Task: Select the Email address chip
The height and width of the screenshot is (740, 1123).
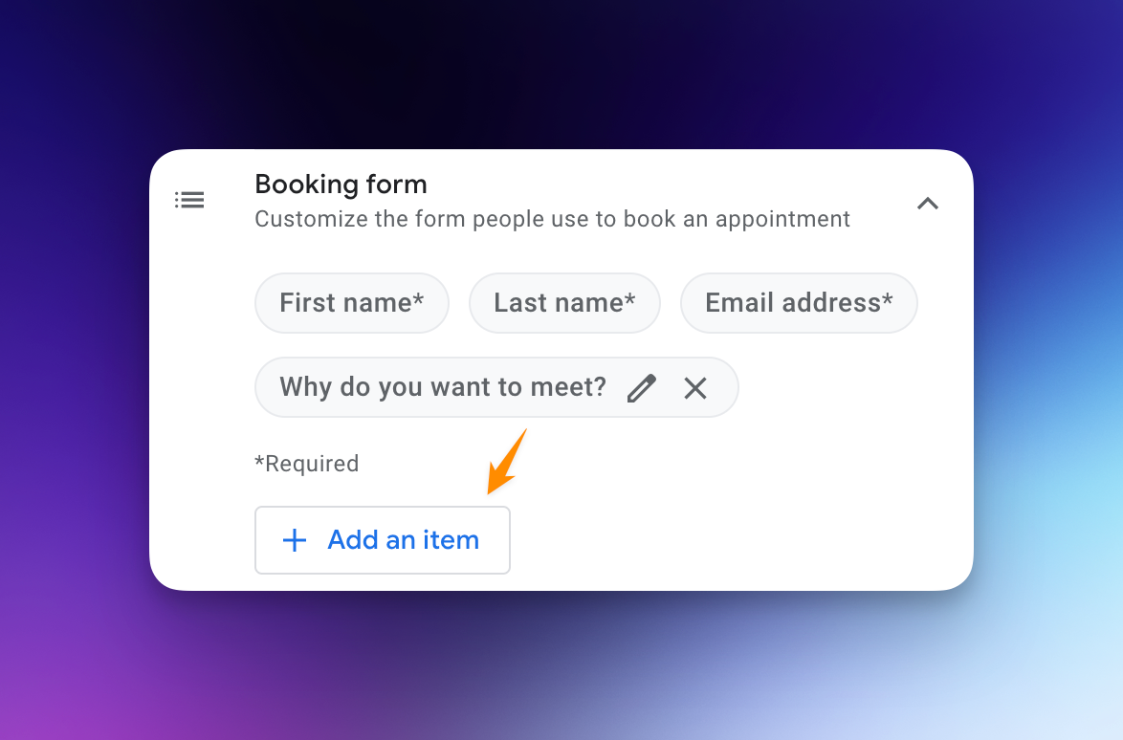Action: [x=799, y=303]
